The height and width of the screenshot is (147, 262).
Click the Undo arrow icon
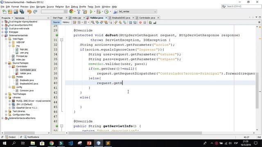(29, 12)
